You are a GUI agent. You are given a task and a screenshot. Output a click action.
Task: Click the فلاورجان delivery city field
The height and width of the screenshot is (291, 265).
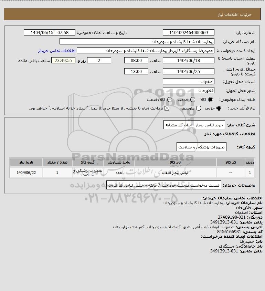point(188,90)
